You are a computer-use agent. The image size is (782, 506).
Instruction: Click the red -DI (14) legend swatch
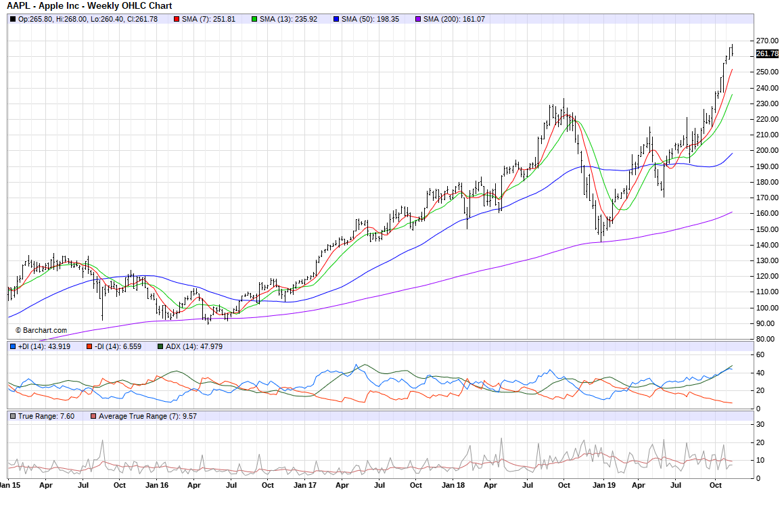[89, 346]
